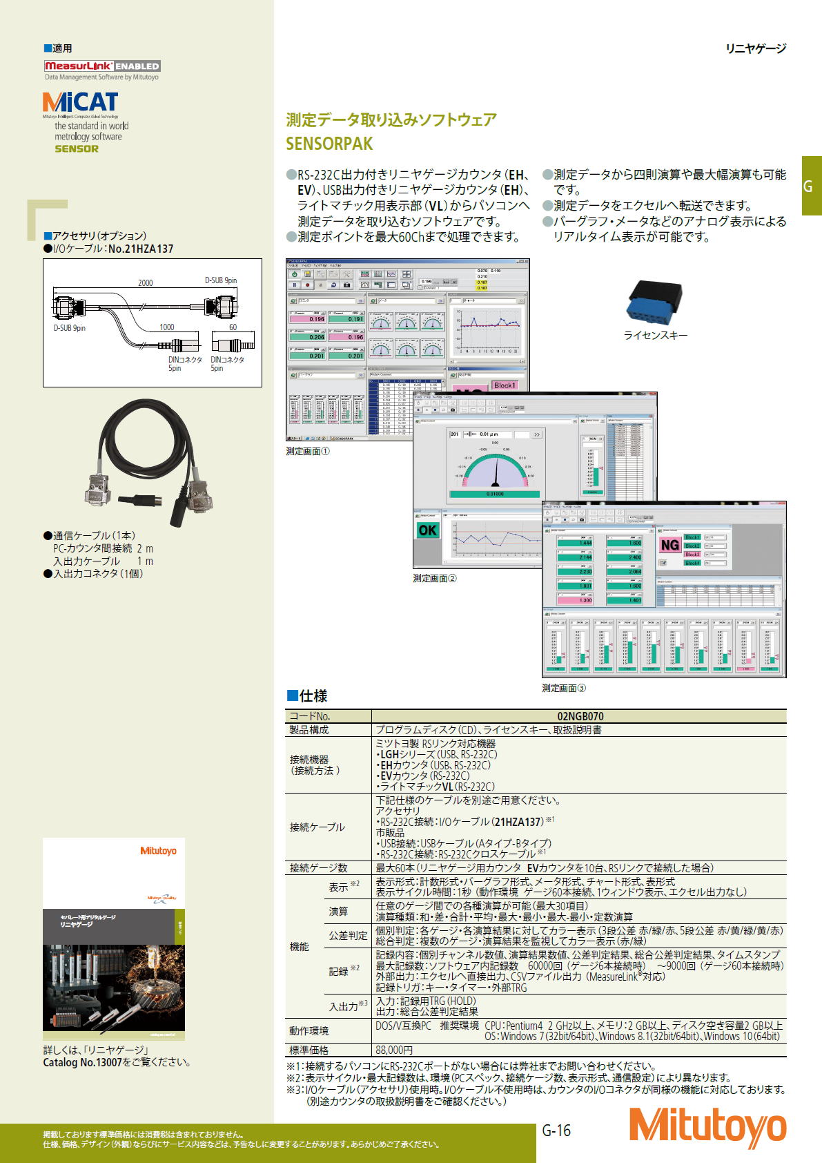Click price 88,000円 in spec table

tap(394, 1050)
